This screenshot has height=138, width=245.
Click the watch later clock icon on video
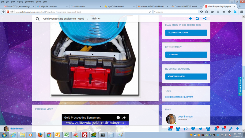tap(118, 118)
